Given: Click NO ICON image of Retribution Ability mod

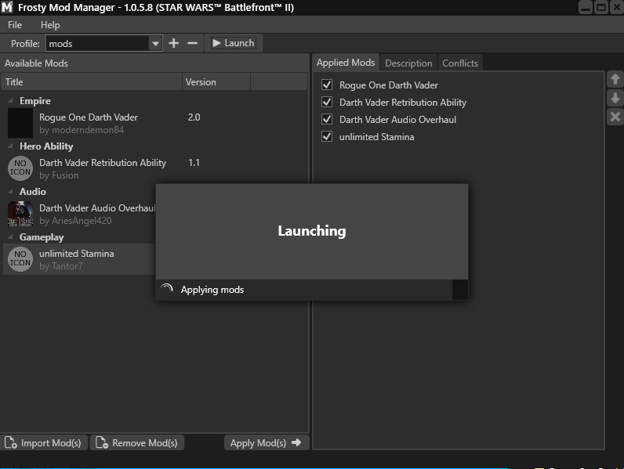Looking at the screenshot, I should pyautogui.click(x=20, y=168).
